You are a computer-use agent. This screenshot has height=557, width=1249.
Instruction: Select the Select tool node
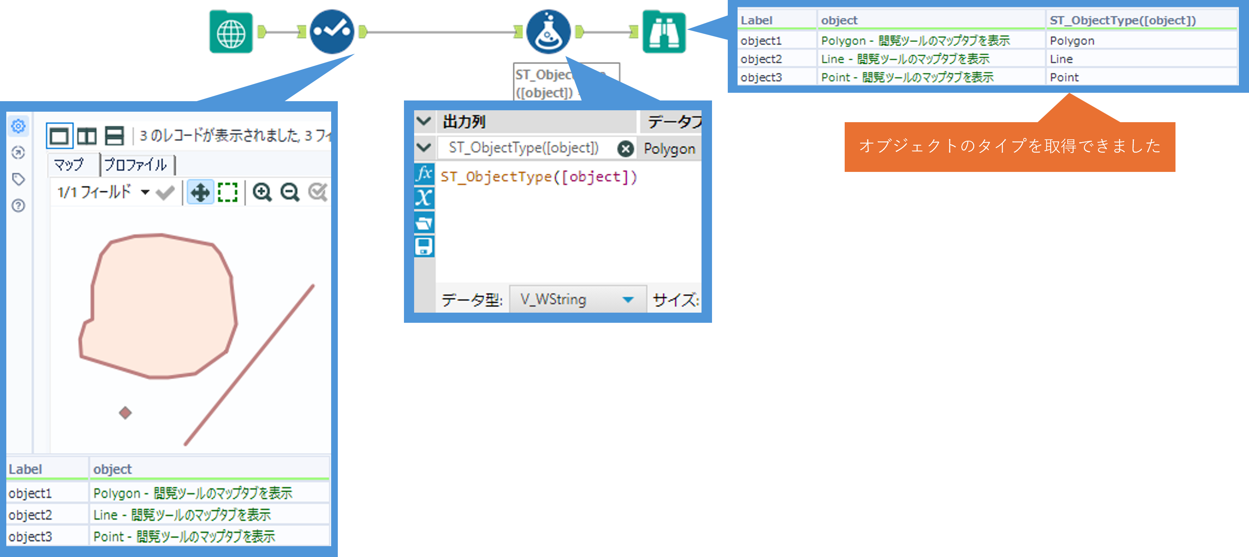[x=332, y=32]
